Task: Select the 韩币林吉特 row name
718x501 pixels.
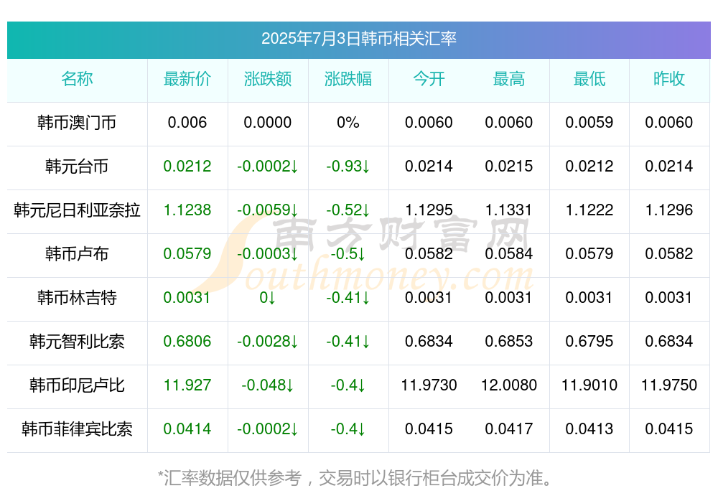Action: point(77,298)
